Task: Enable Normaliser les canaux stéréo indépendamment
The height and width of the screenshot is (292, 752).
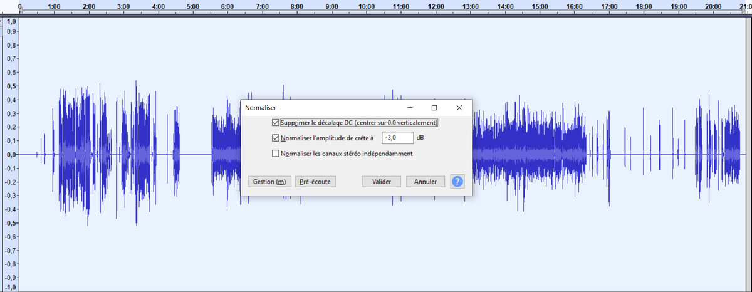Action: (x=276, y=154)
